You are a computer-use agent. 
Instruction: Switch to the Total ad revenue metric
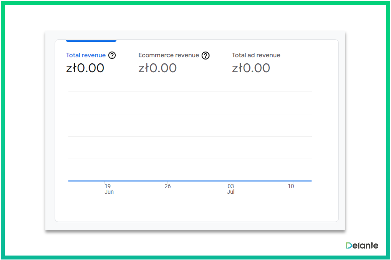pyautogui.click(x=256, y=55)
